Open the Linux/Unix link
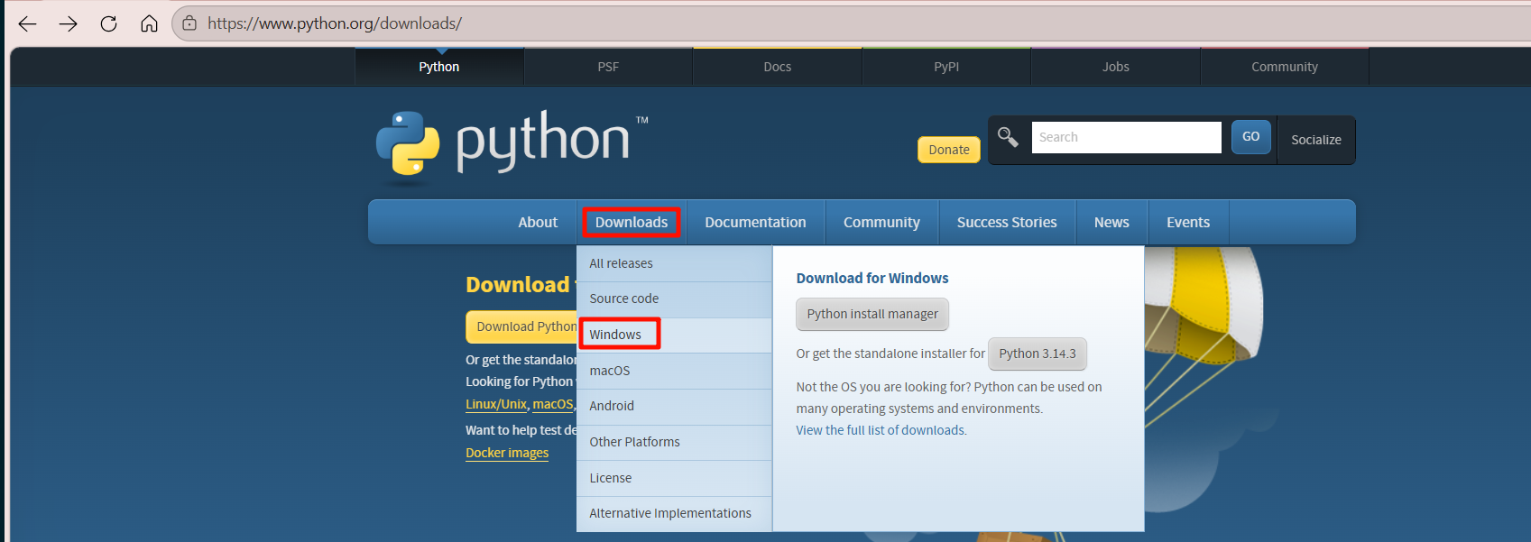This screenshot has height=542, width=1531. point(496,404)
